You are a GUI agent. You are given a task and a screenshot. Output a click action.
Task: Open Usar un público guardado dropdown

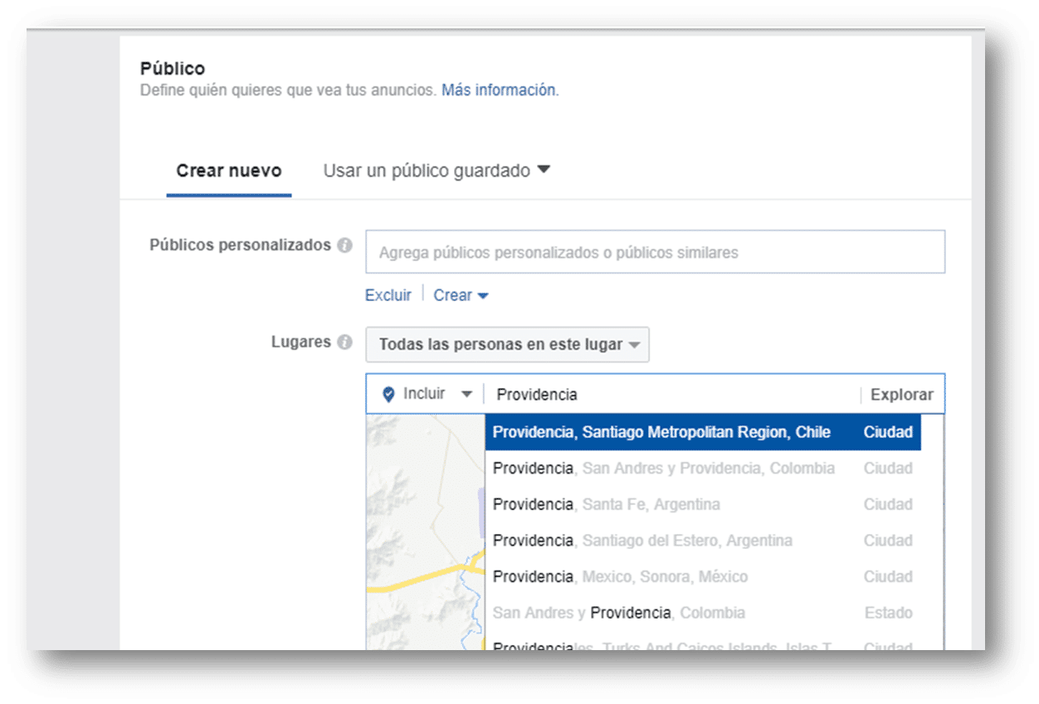coord(437,171)
